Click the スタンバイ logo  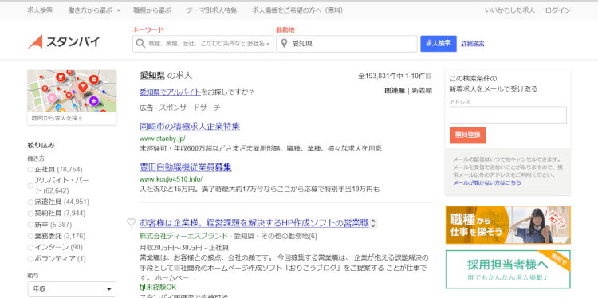[x=64, y=42]
